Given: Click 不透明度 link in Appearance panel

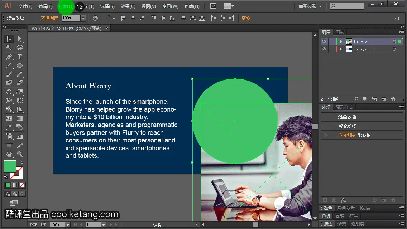Looking at the screenshot, I should (346, 135).
